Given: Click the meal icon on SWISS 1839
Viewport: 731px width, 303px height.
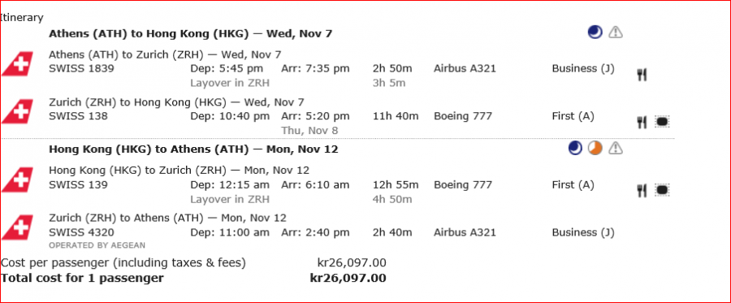Looking at the screenshot, I should (x=642, y=75).
